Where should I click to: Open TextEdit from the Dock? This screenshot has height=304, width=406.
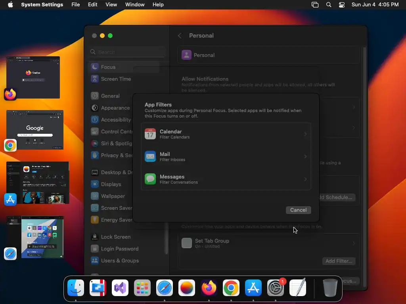[298, 288]
